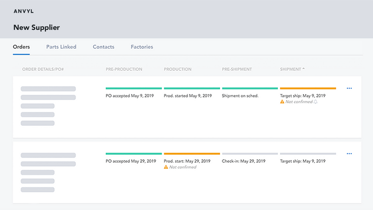Select the first order's details placeholder block
This screenshot has height=210, width=373.
48,106
